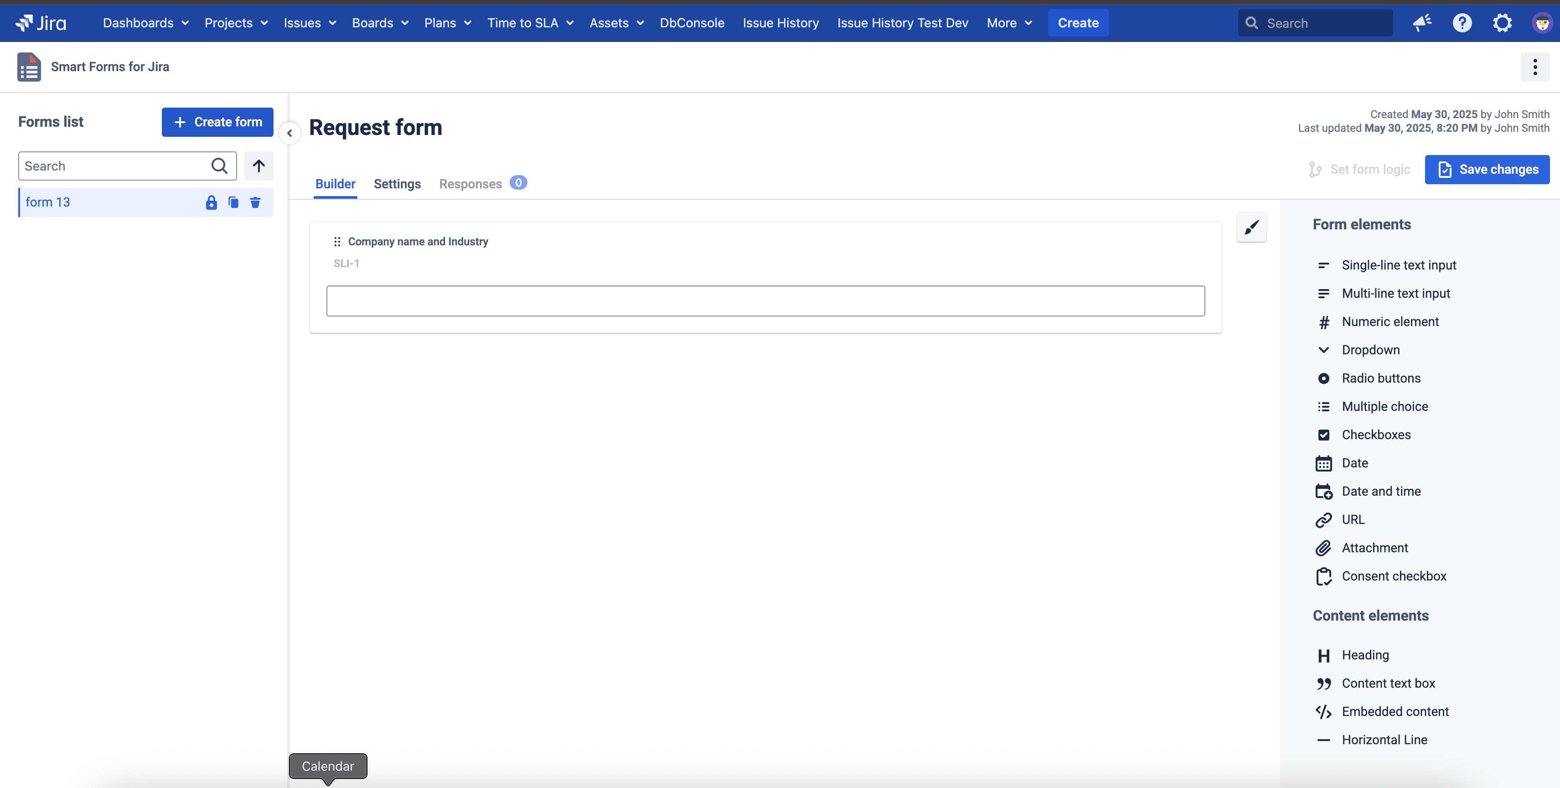Collapse the forms list sidebar
The width and height of the screenshot is (1560, 788).
tap(289, 133)
